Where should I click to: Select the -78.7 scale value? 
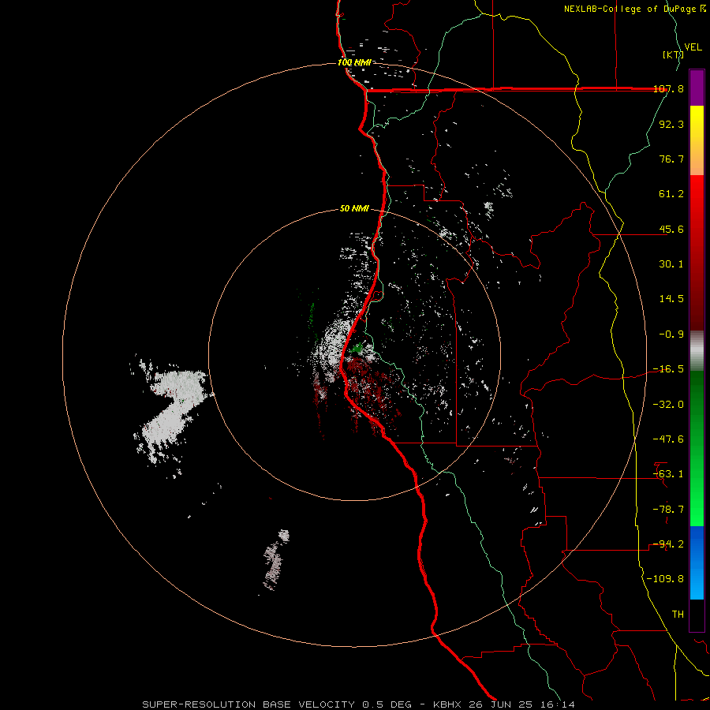pyautogui.click(x=668, y=510)
